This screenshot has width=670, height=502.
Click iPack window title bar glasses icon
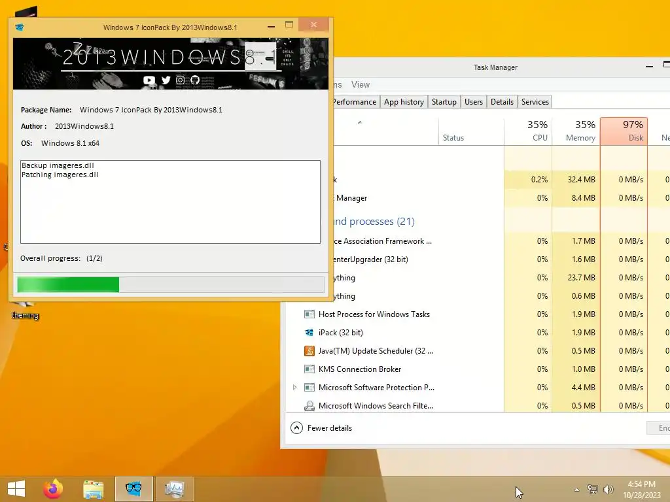click(x=20, y=27)
